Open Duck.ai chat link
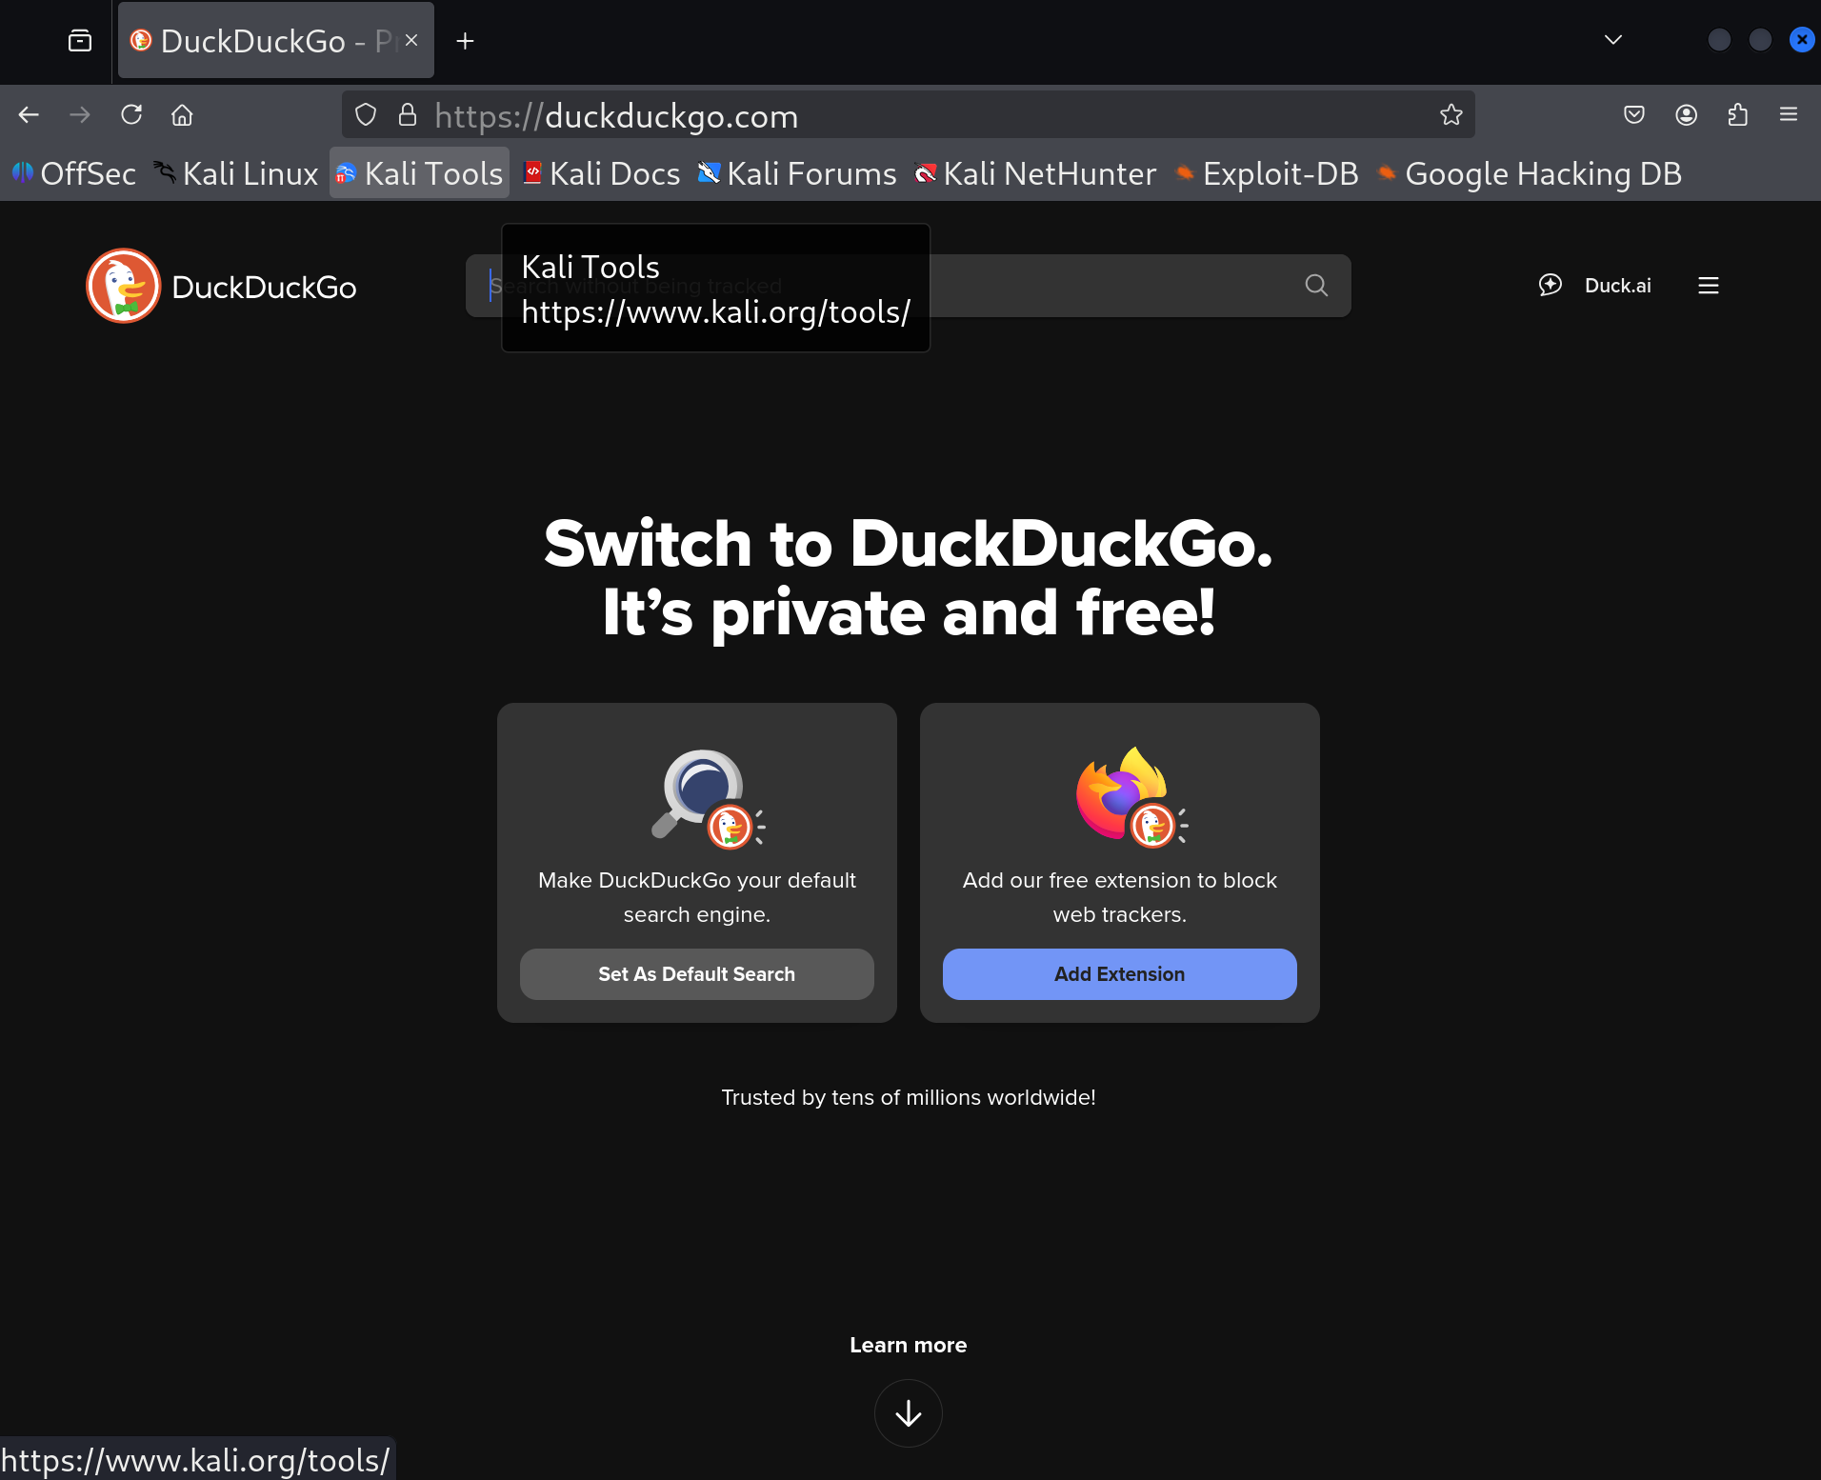 coord(1595,286)
